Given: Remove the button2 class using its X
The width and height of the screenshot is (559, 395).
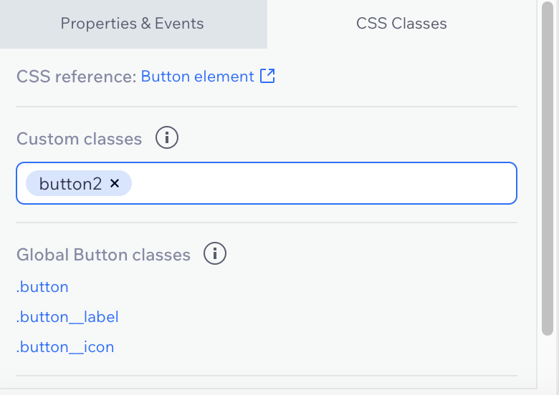Looking at the screenshot, I should [115, 183].
